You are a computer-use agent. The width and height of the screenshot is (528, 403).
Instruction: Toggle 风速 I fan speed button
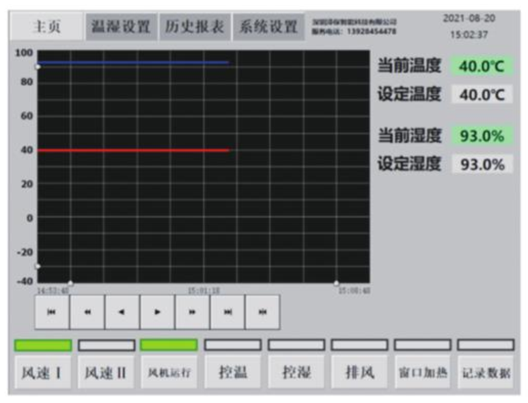click(x=43, y=373)
